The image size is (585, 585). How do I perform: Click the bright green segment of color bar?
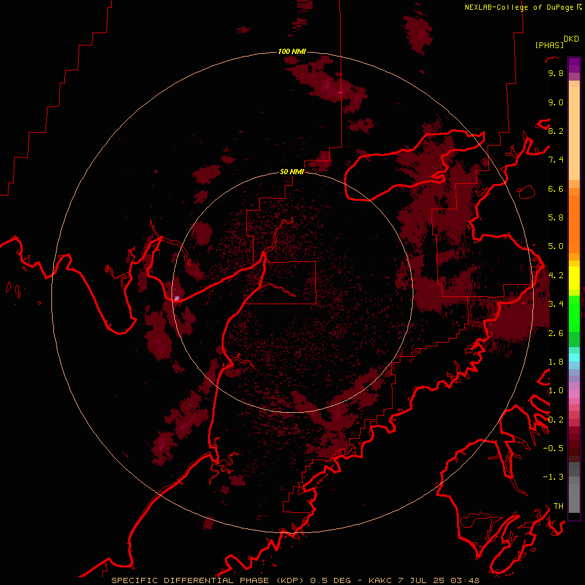coord(574,314)
